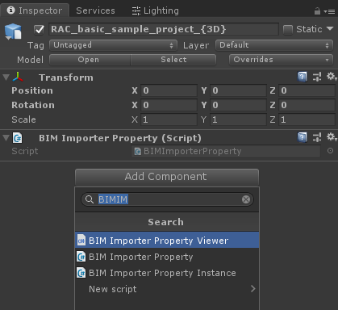Clear the BIMIM search field
Screen dimensions: 338x310
coord(246,199)
